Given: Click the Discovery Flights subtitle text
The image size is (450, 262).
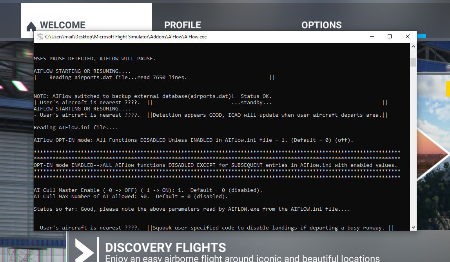Looking at the screenshot, I should [x=242, y=258].
